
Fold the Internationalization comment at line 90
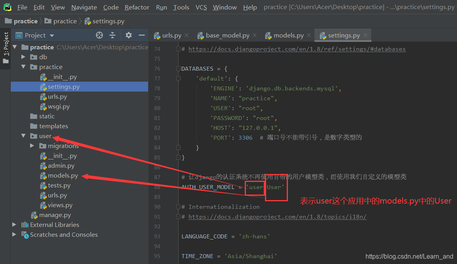[x=178, y=207]
